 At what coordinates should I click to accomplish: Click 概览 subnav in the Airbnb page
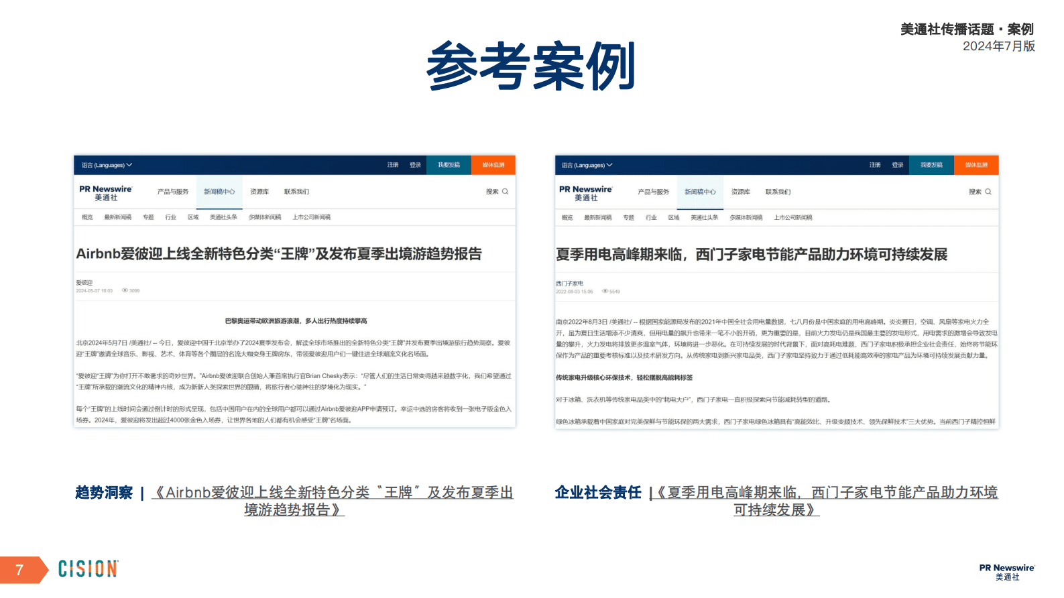coord(87,217)
